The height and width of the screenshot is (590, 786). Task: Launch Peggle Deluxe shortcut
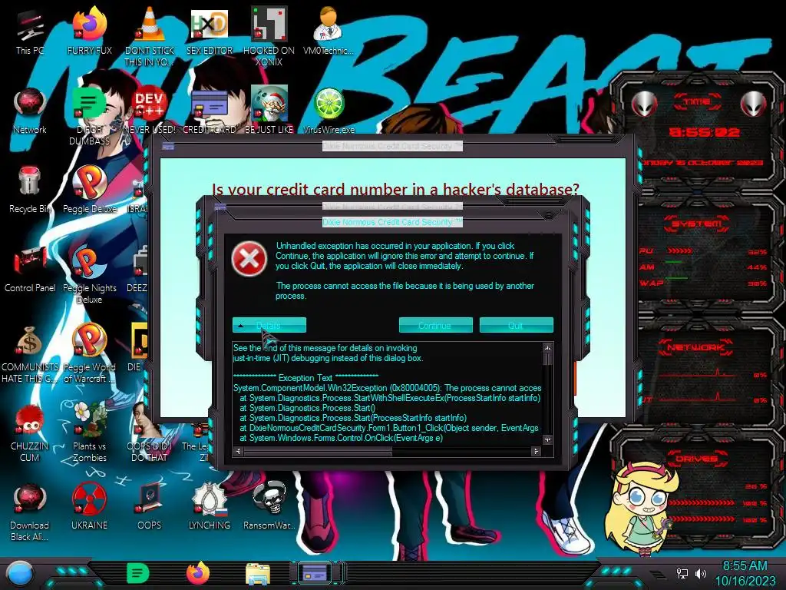click(89, 191)
